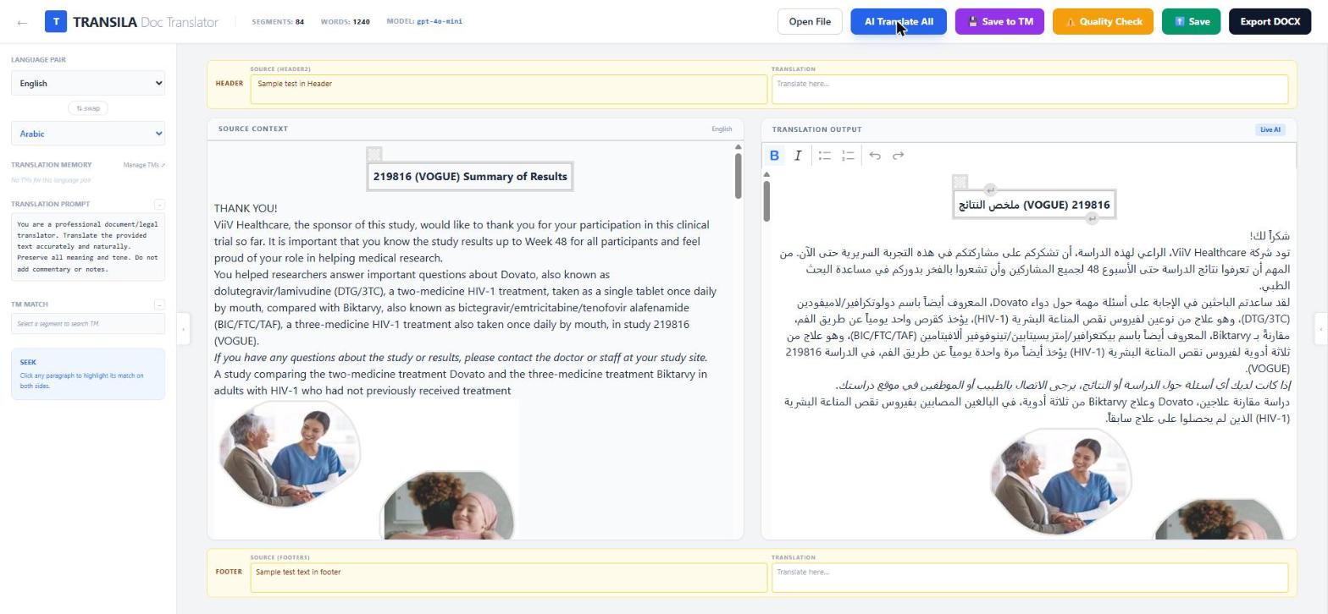Collapse the left sidebar with edge arrow
The width and height of the screenshot is (1328, 614).
point(183,329)
